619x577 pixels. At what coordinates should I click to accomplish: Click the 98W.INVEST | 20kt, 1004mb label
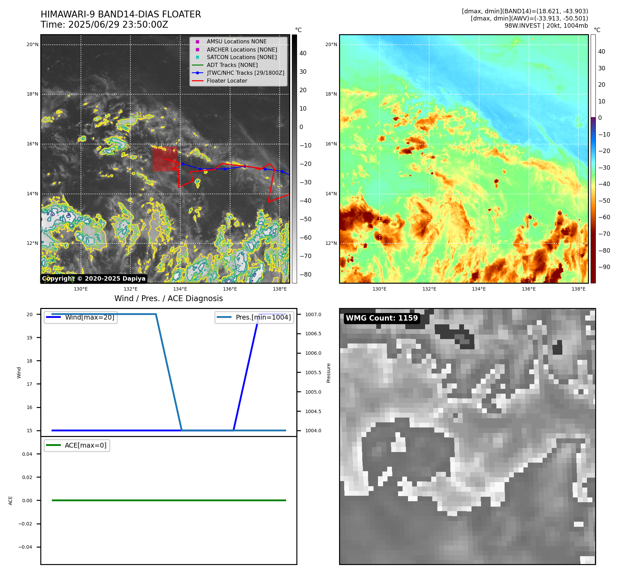click(x=546, y=26)
